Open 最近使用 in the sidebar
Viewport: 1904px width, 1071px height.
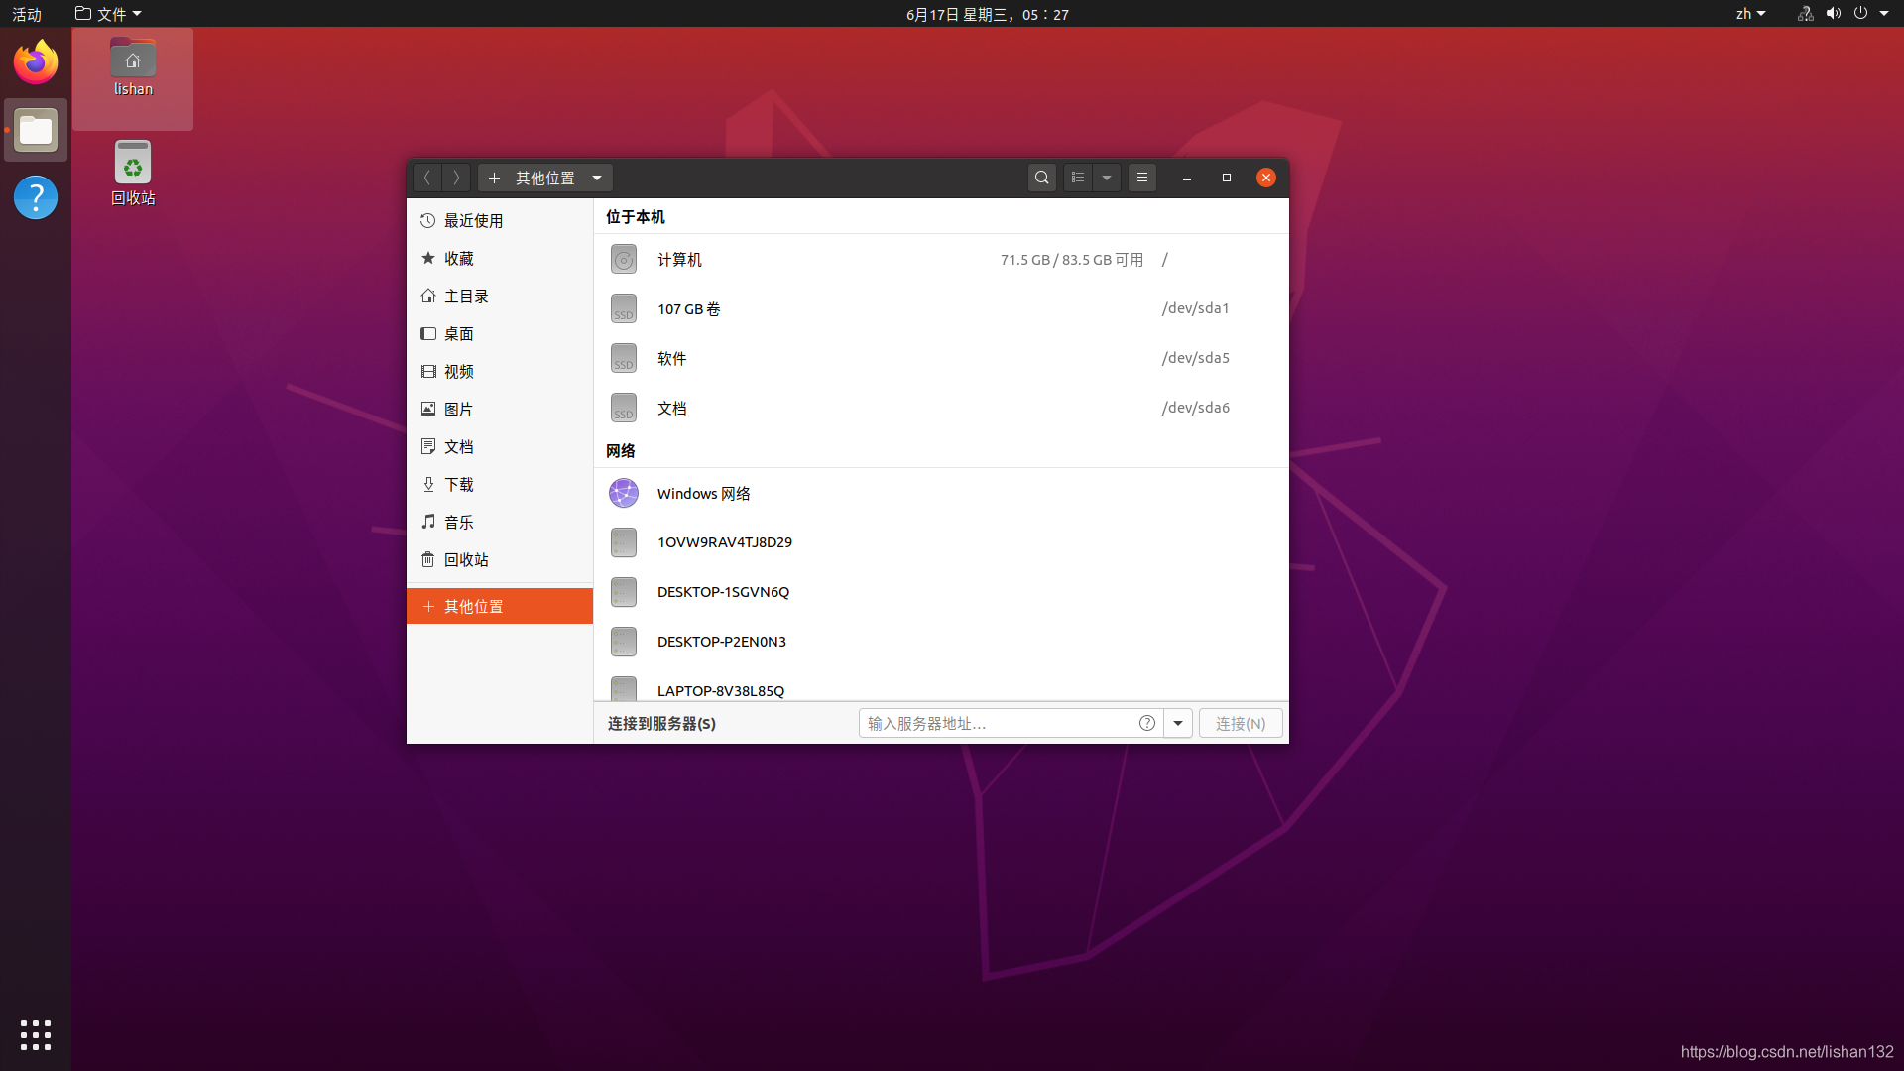click(x=473, y=220)
